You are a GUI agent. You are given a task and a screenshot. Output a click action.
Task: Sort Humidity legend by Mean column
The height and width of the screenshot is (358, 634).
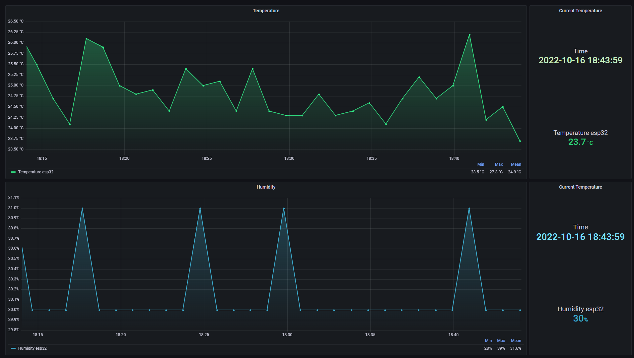click(516, 341)
